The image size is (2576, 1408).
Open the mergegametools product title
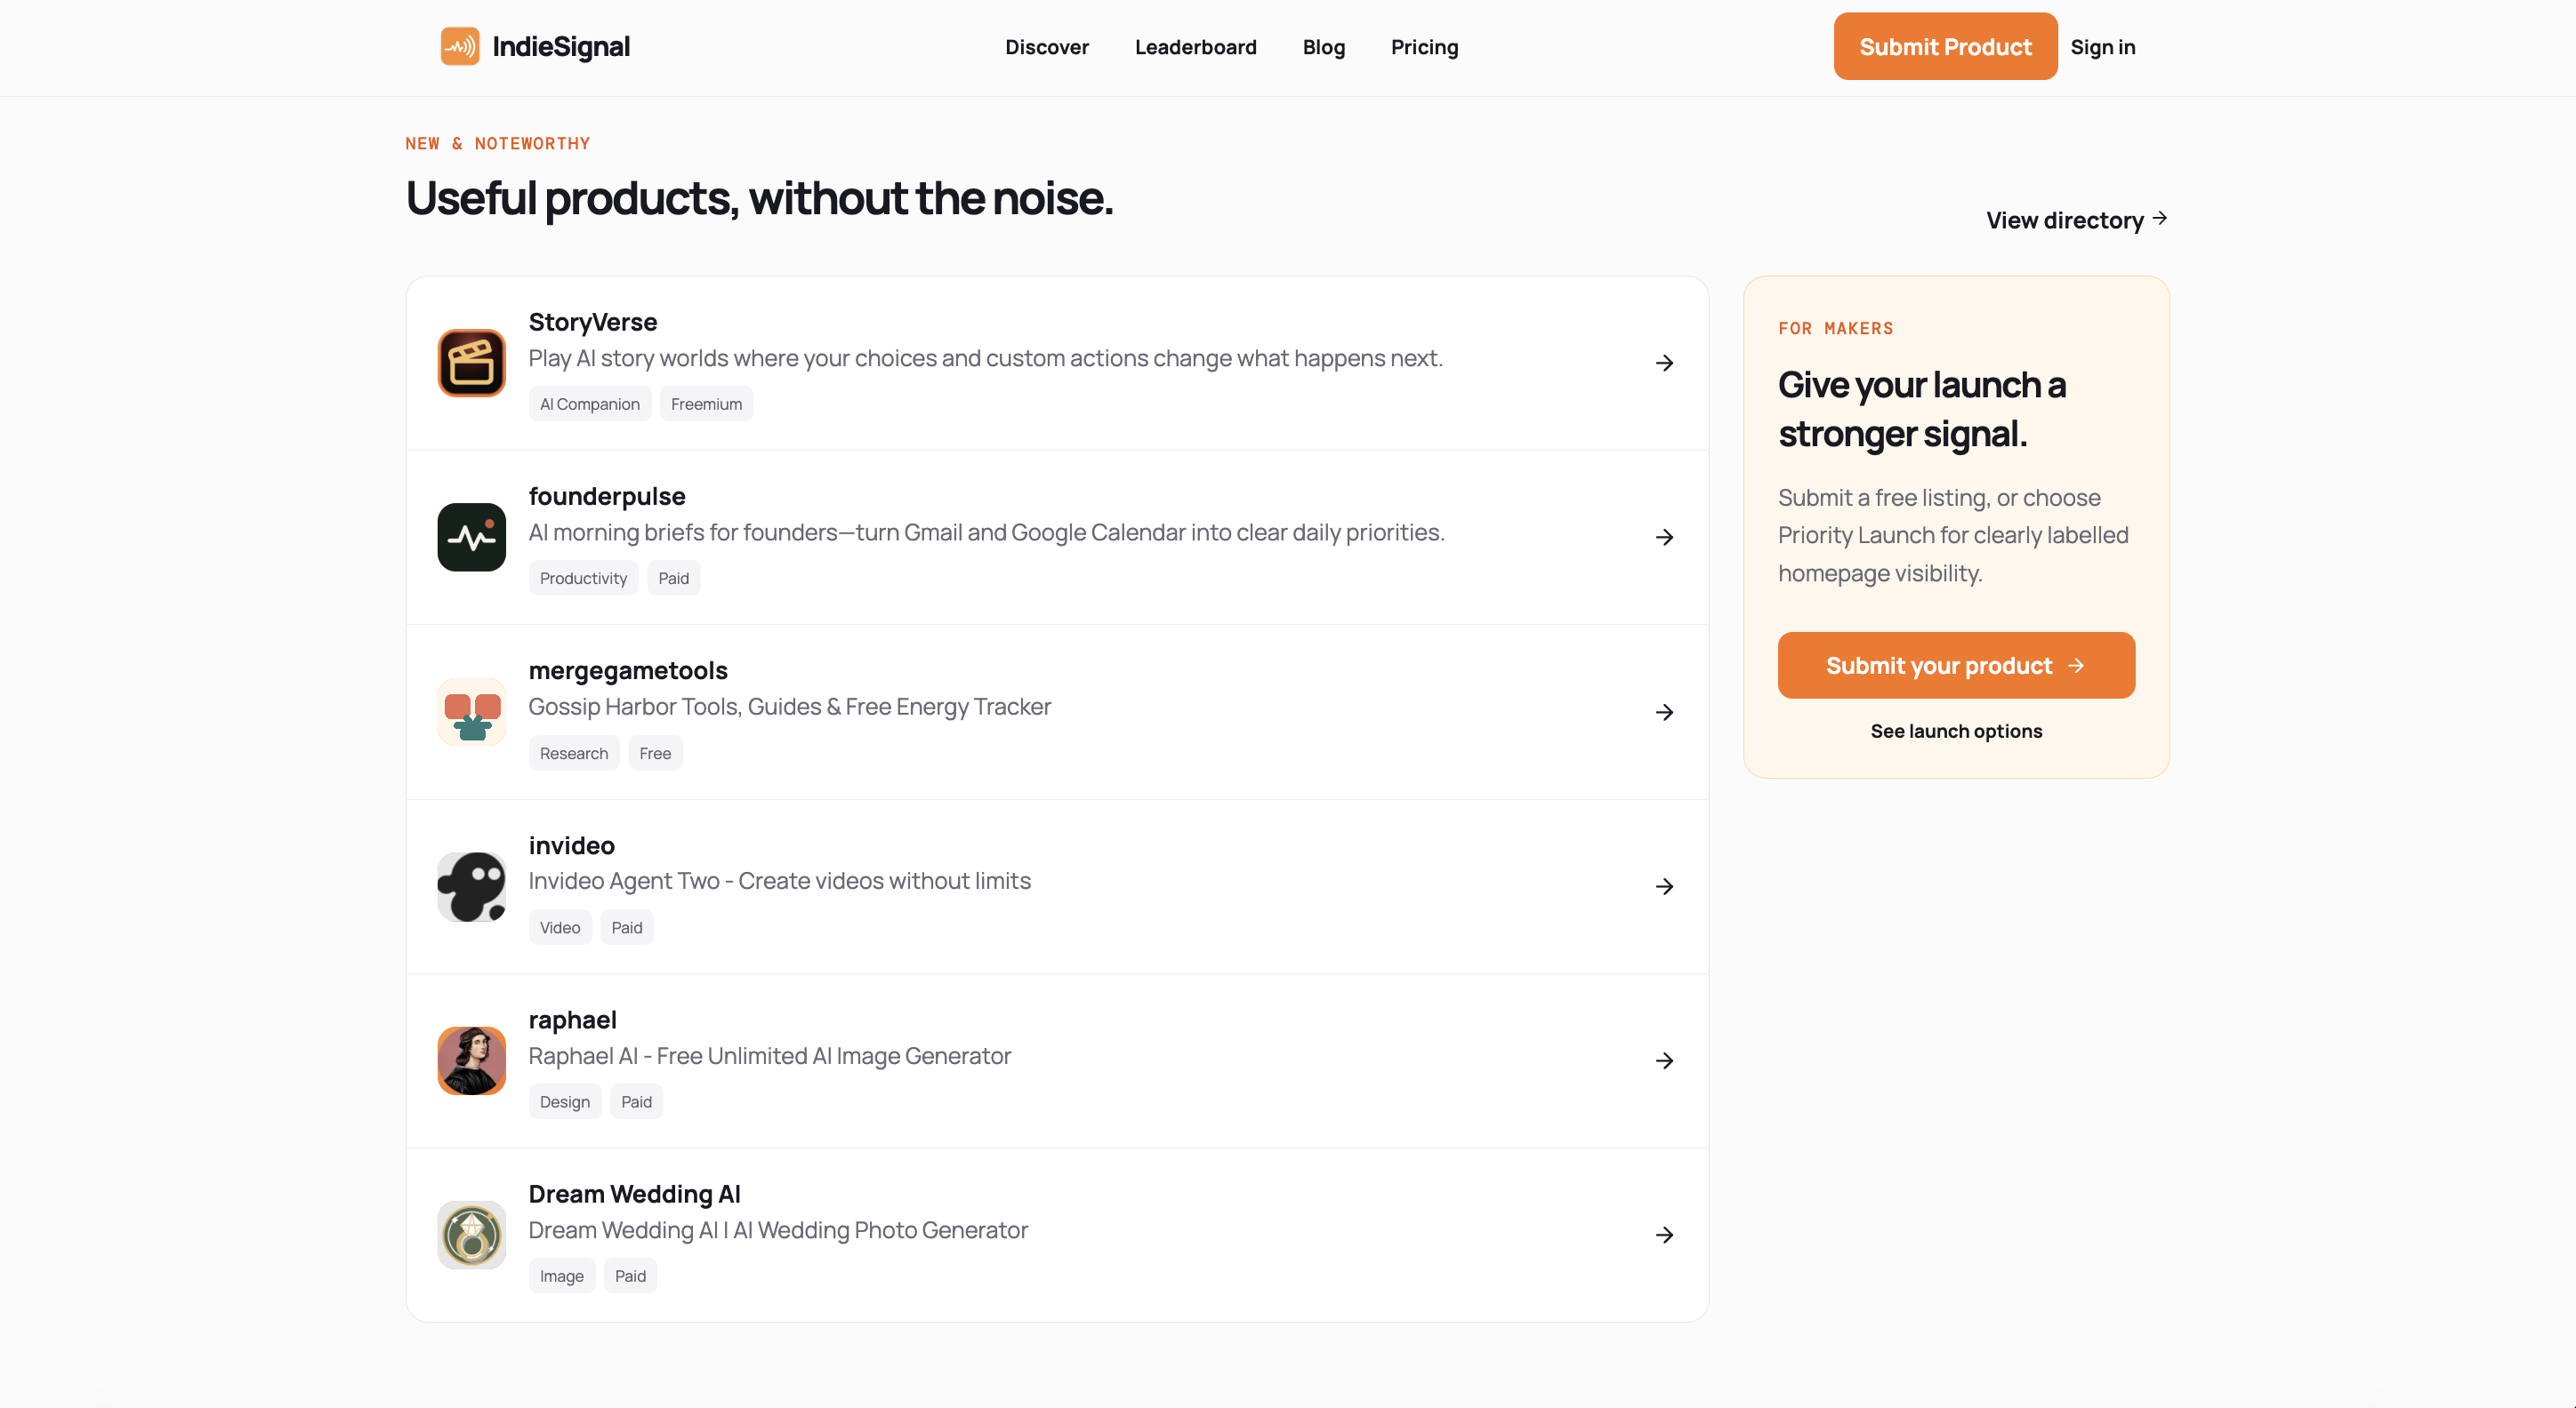click(x=627, y=670)
